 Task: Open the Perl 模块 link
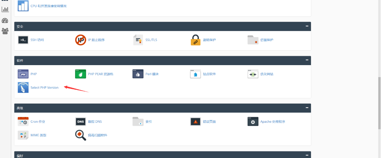click(152, 74)
